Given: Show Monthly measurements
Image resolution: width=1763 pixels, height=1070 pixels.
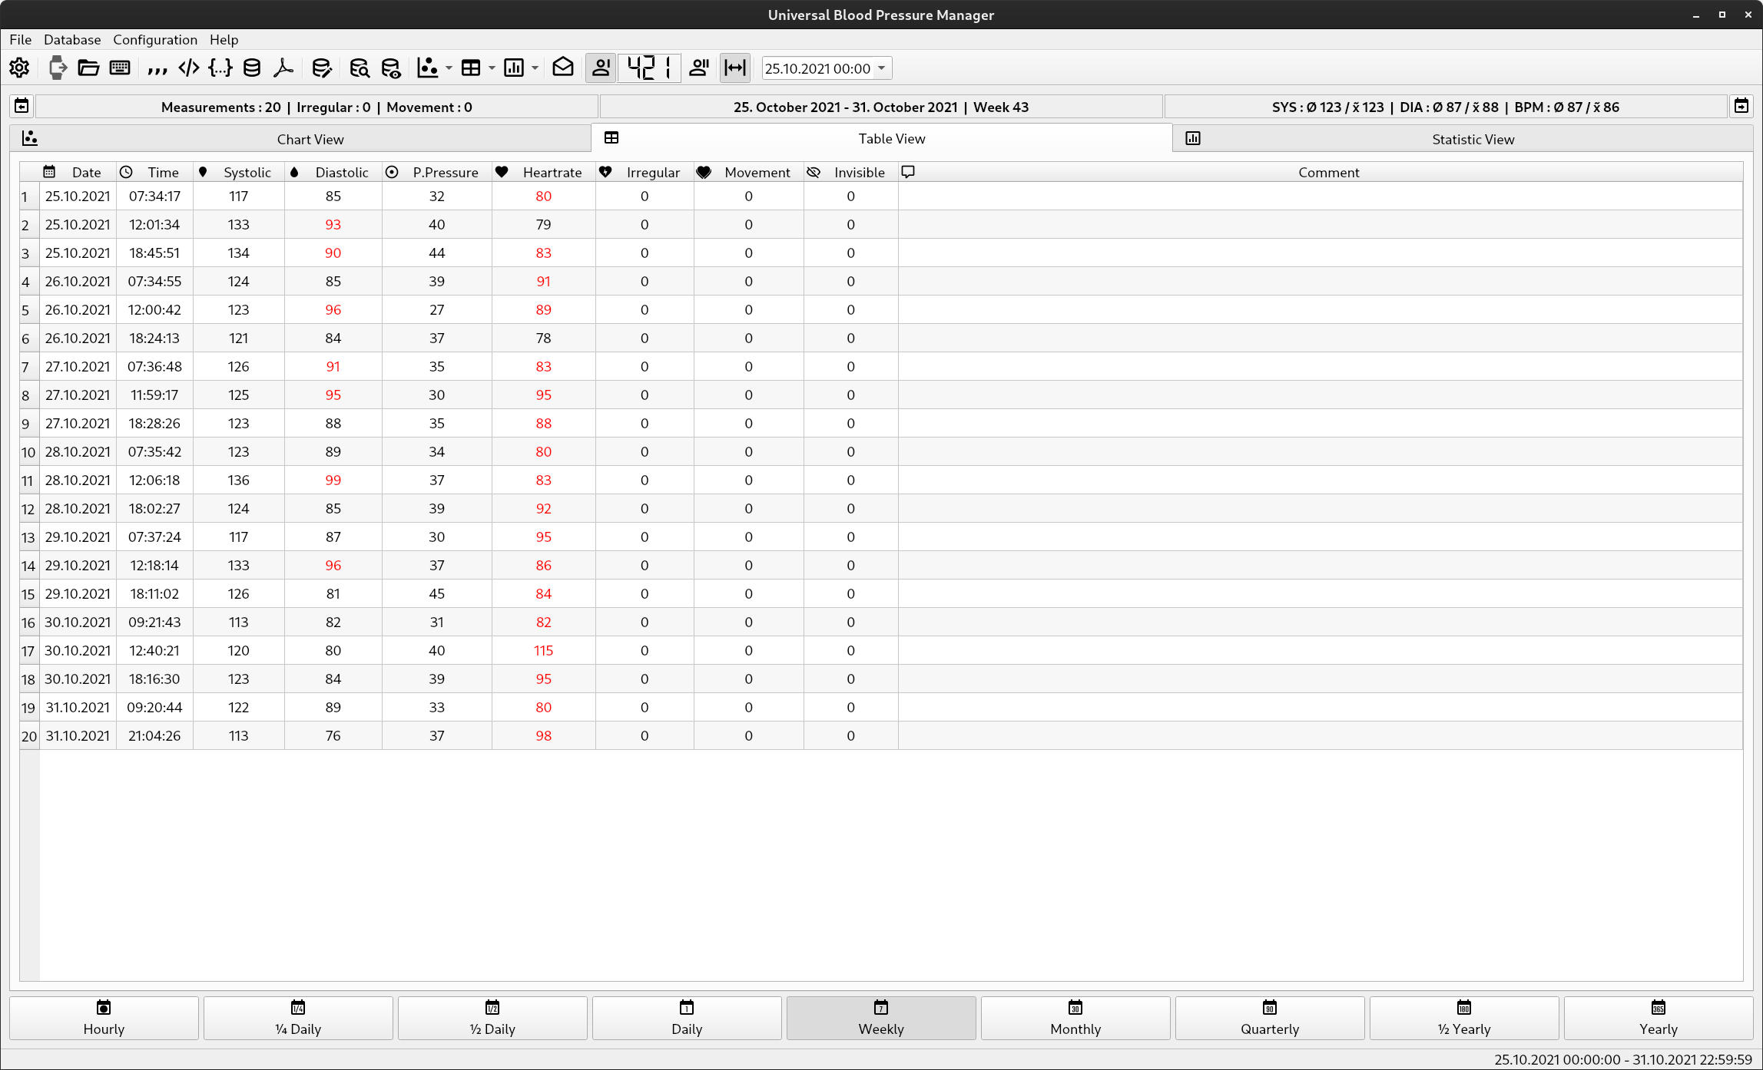Looking at the screenshot, I should click(x=1075, y=1018).
